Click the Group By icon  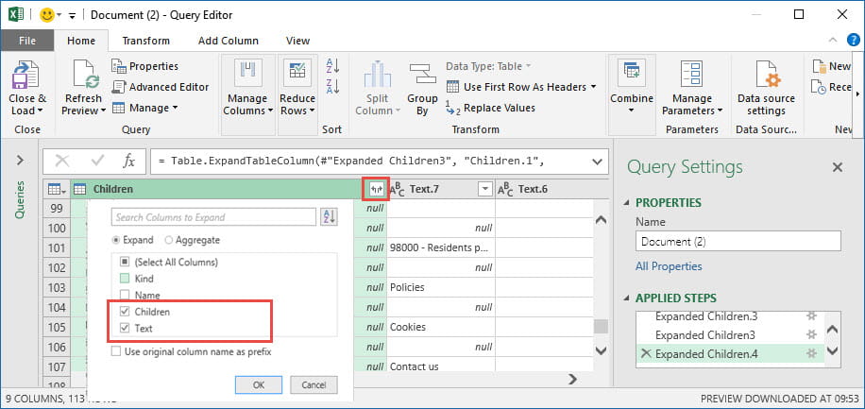click(422, 76)
